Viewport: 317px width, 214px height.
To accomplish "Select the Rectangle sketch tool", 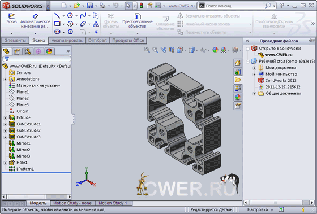I will [57, 24].
